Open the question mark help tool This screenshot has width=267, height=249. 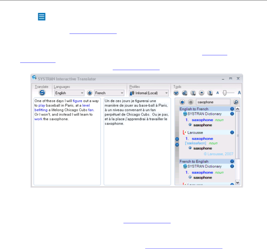210,93
